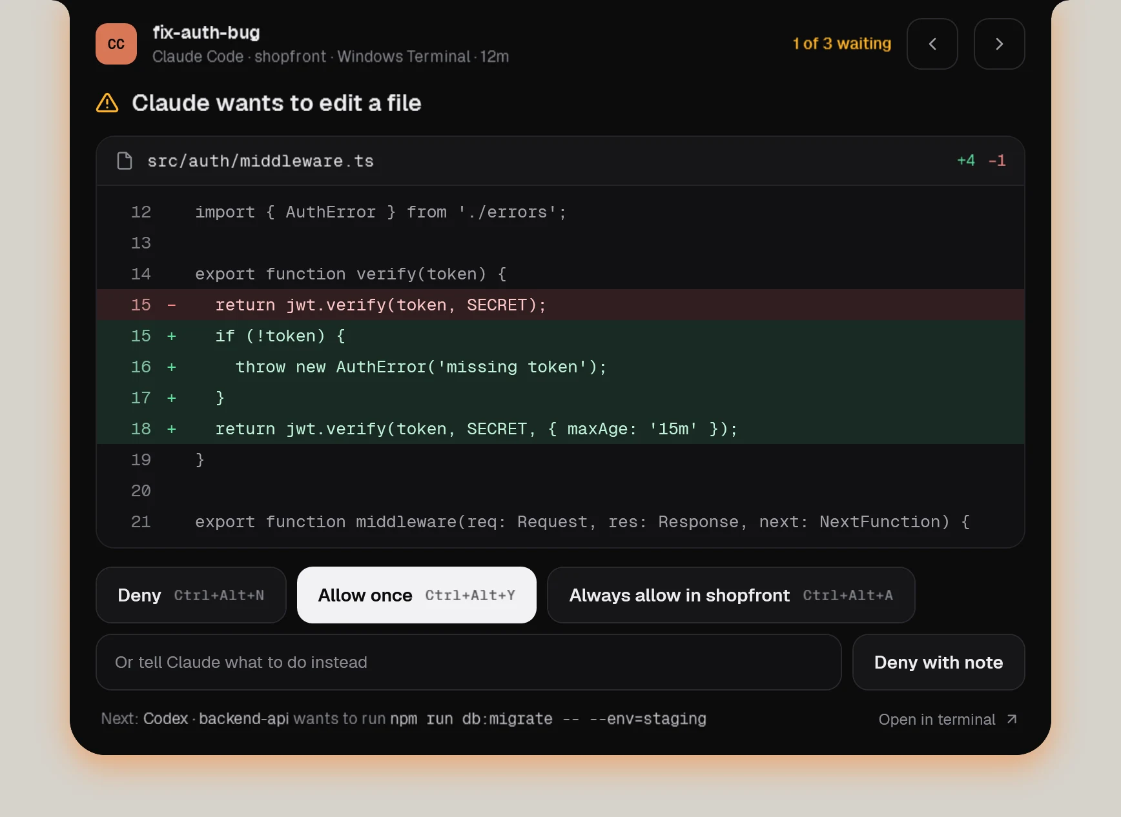Go to next waiting request chevron
1121x817 pixels.
tap(999, 44)
